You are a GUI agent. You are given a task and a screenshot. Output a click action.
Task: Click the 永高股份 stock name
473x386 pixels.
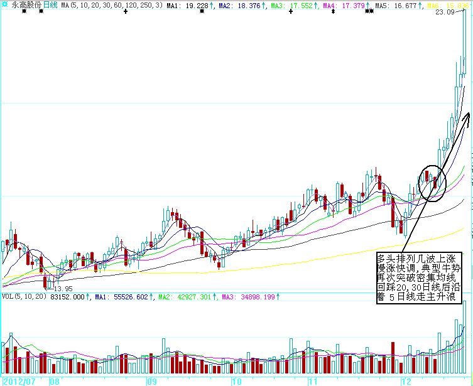click(26, 5)
